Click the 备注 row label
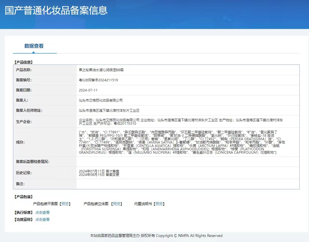Viewport: 309px width, 242px height. (20, 184)
